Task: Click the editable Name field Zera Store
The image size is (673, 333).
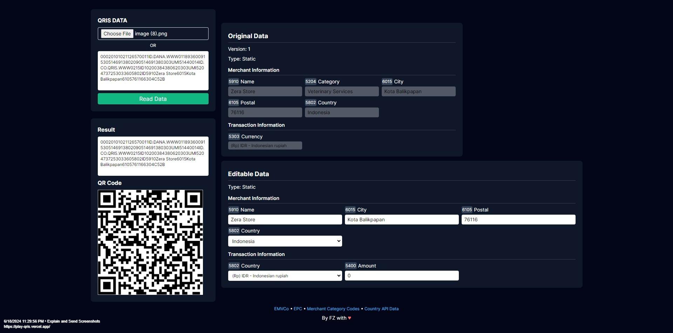Action: click(x=285, y=220)
